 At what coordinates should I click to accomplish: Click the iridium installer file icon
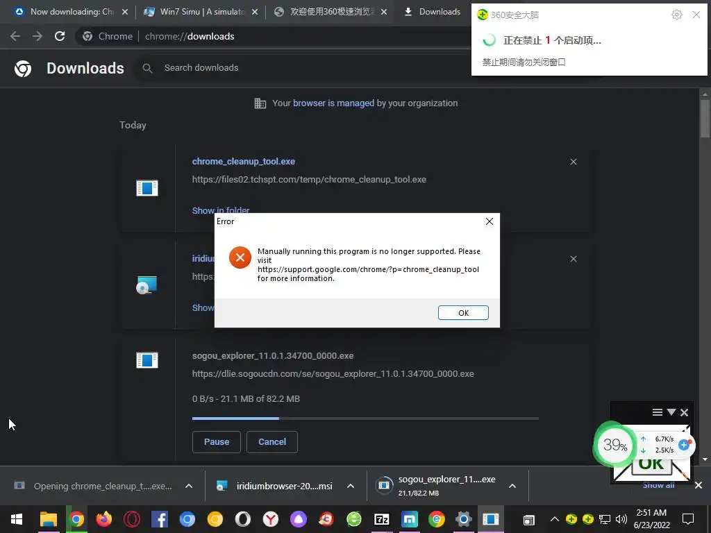[147, 285]
